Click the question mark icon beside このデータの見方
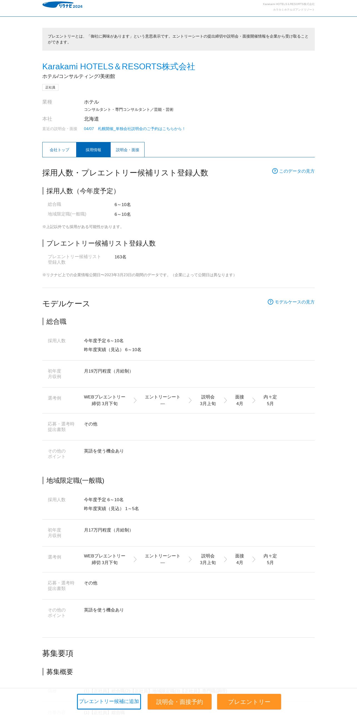 tap(275, 171)
